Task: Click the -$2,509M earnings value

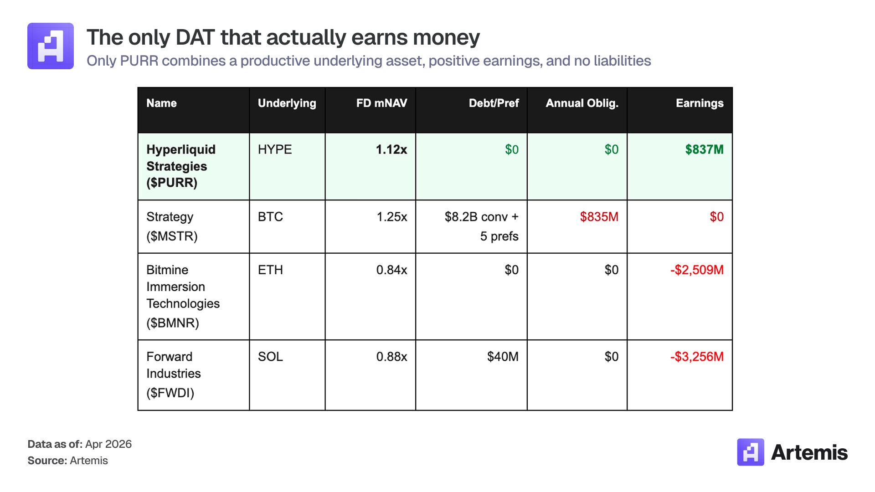Action: pyautogui.click(x=696, y=270)
